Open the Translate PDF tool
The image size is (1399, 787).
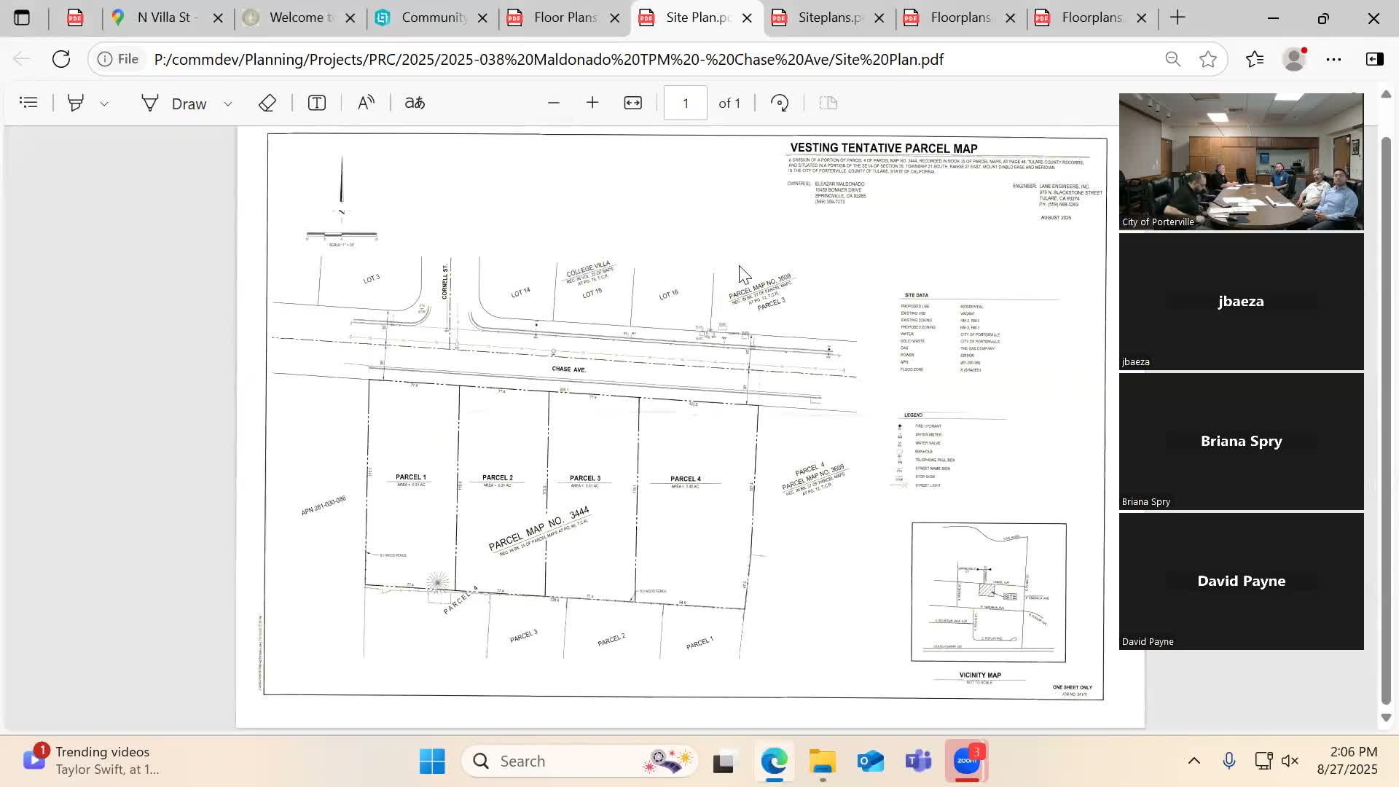coord(414,103)
